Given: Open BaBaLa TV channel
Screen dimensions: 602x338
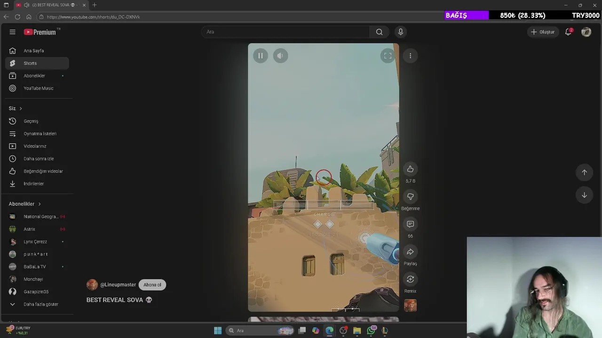Looking at the screenshot, I should tap(37, 267).
